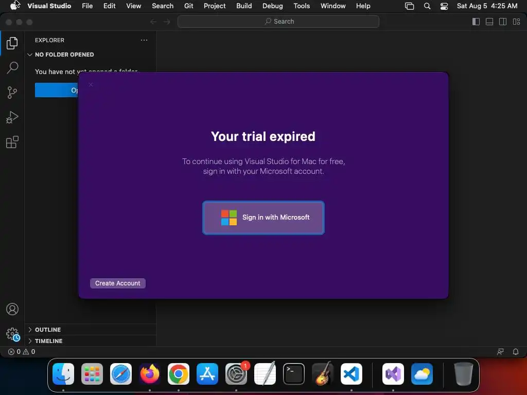Open the Debug menu
Image resolution: width=527 pixels, height=395 pixels.
coord(273,6)
